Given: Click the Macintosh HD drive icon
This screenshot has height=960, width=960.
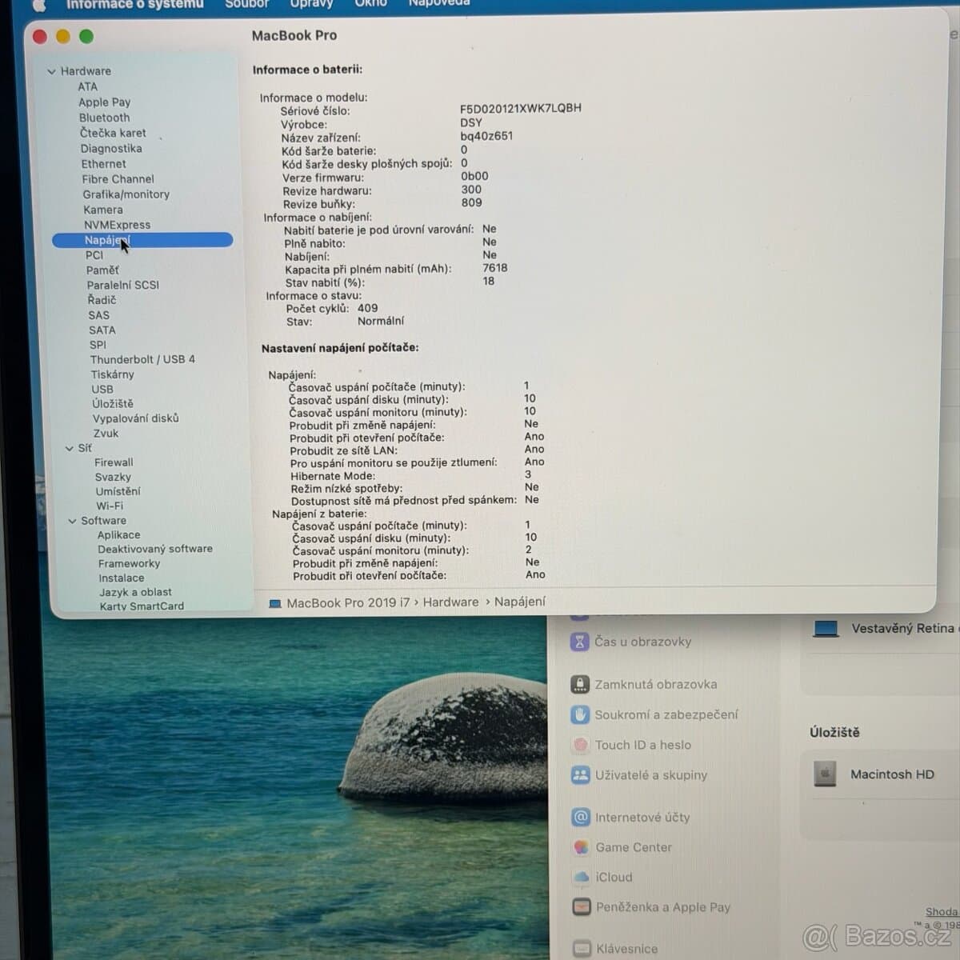Looking at the screenshot, I should point(824,774).
